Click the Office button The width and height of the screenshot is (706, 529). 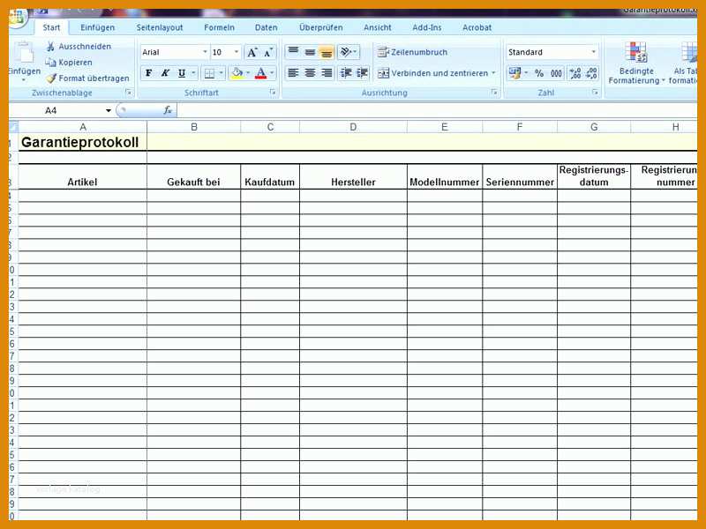pos(17,18)
